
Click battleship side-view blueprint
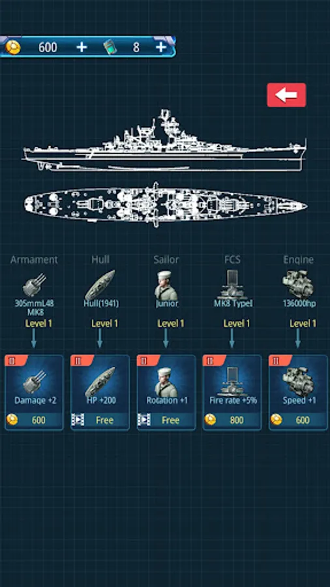tap(164, 140)
